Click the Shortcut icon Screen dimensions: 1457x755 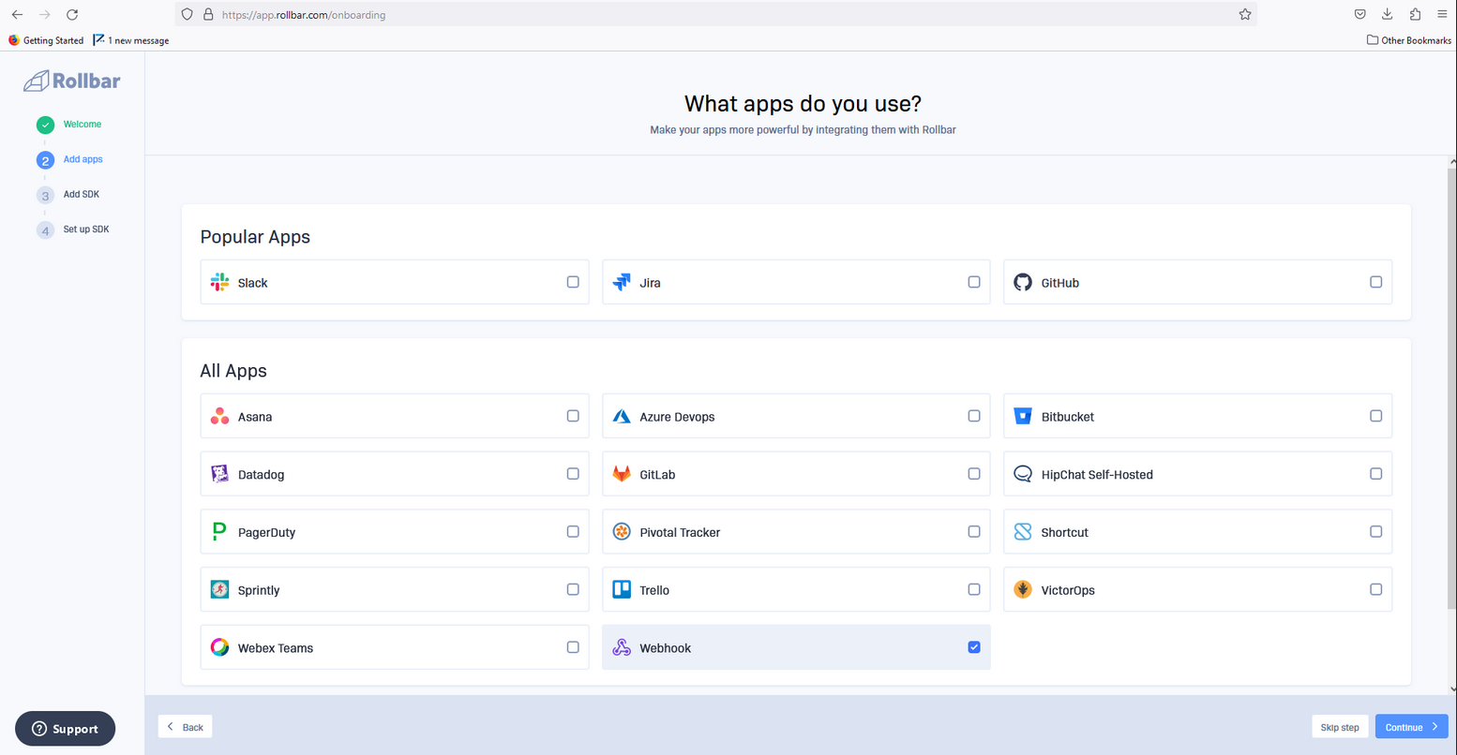pyautogui.click(x=1023, y=532)
